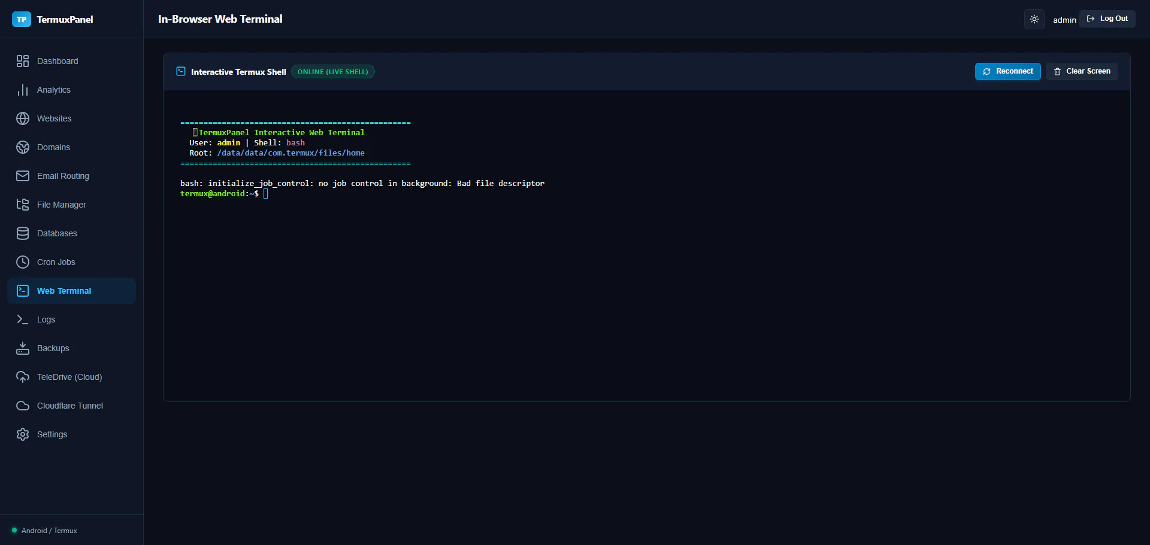The width and height of the screenshot is (1150, 545).
Task: Open the Dashboard menu item
Action: [x=57, y=61]
